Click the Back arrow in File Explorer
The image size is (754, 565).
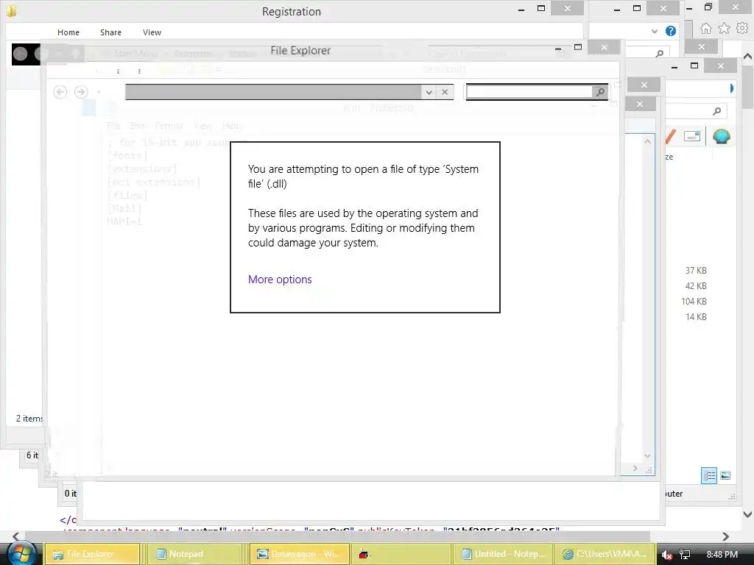pos(60,92)
